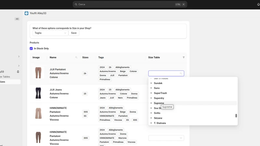Select Superdry from the brand list

click(x=159, y=98)
